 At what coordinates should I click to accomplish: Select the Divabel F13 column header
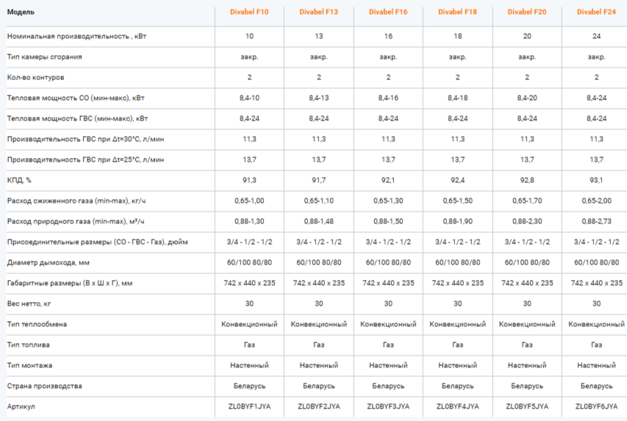click(x=319, y=12)
